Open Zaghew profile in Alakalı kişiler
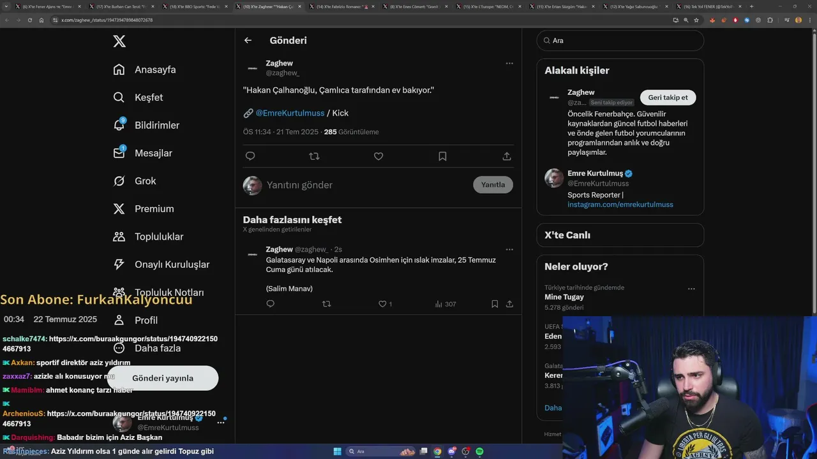The width and height of the screenshot is (817, 459). point(581,92)
